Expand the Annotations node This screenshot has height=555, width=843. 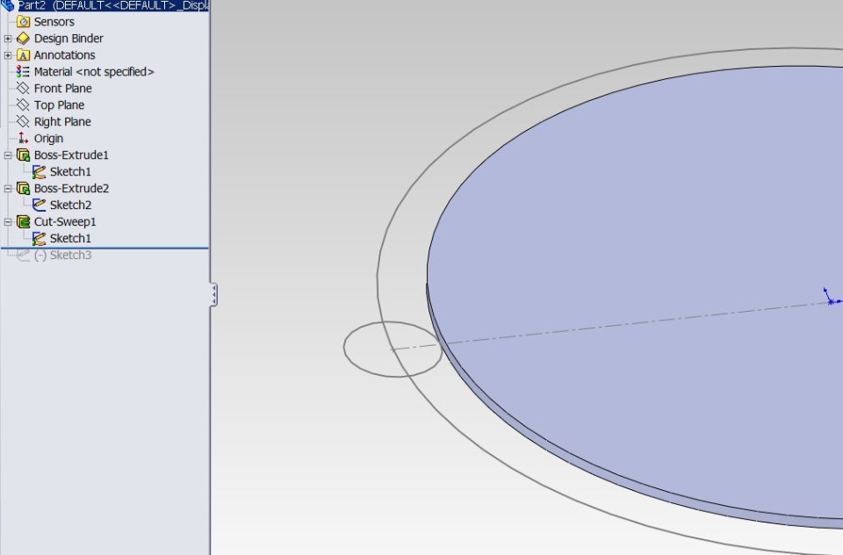pos(8,55)
